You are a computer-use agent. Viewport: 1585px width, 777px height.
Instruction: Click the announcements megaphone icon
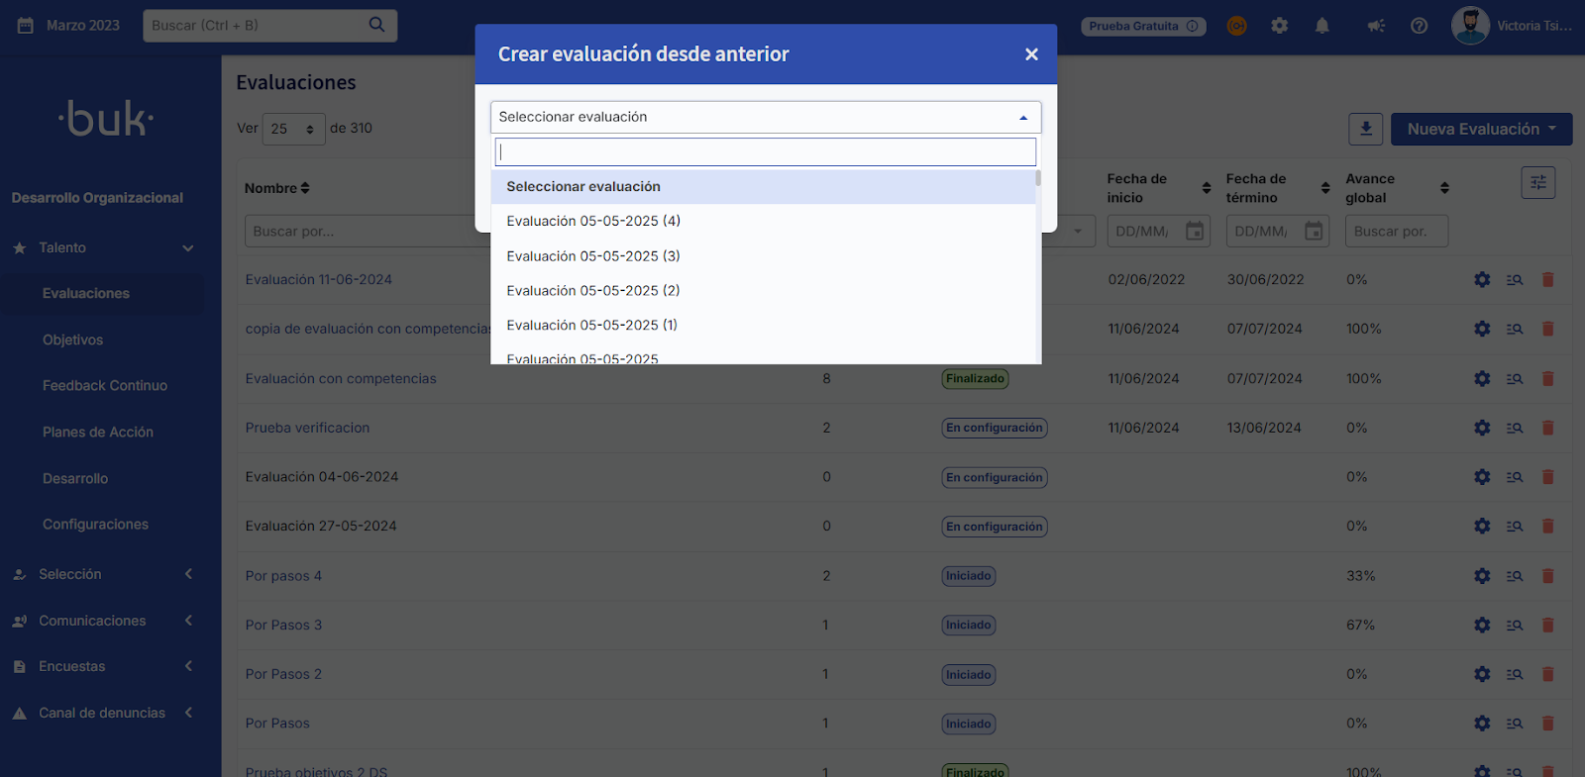[x=1376, y=26]
